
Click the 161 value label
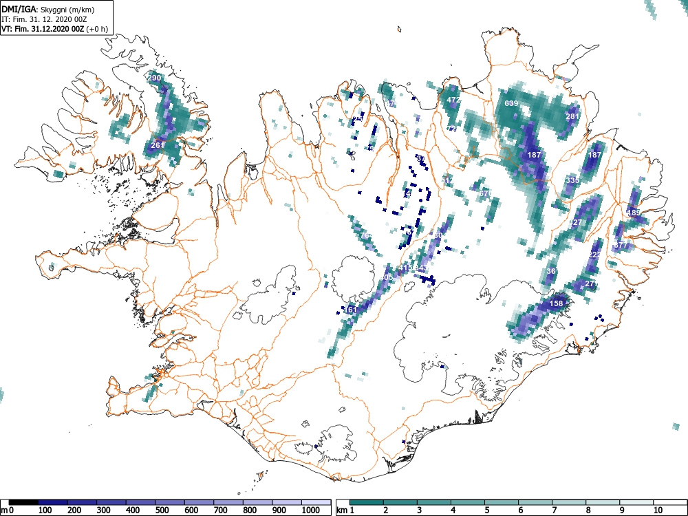pos(351,310)
